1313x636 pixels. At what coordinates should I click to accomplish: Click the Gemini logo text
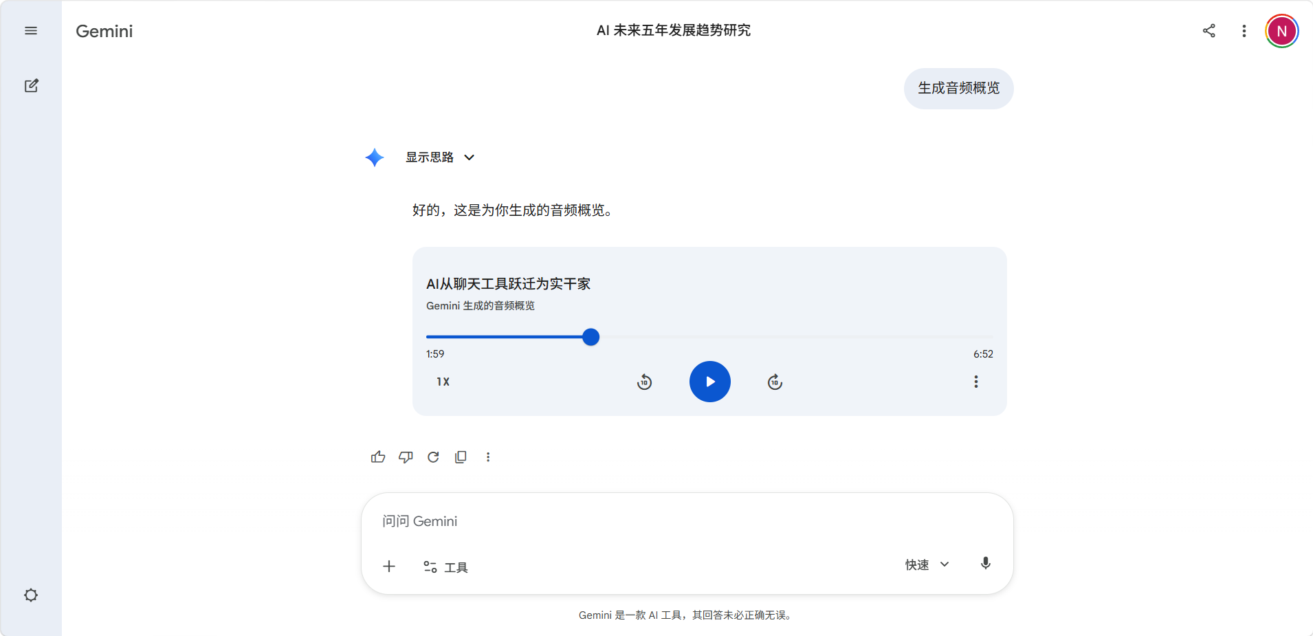point(104,31)
